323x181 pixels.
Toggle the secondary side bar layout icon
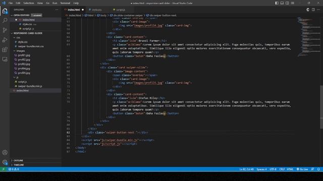click(x=287, y=3)
